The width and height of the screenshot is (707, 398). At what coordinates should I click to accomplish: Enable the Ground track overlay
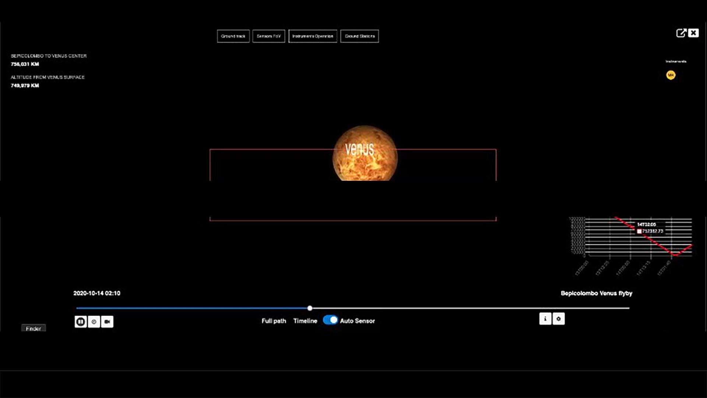233,36
